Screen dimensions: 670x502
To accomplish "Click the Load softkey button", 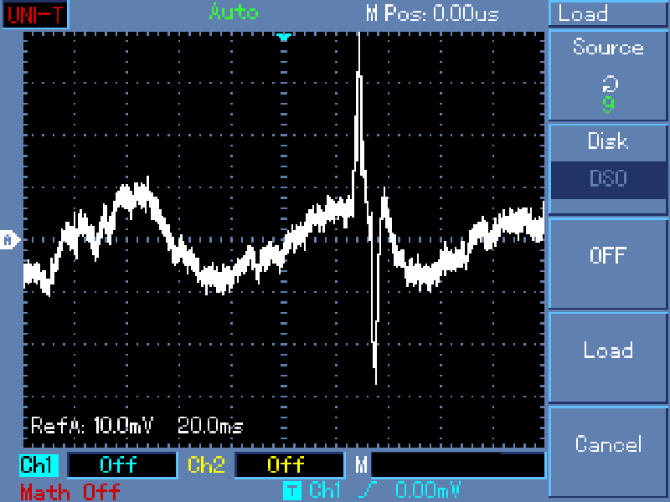I will [x=608, y=358].
